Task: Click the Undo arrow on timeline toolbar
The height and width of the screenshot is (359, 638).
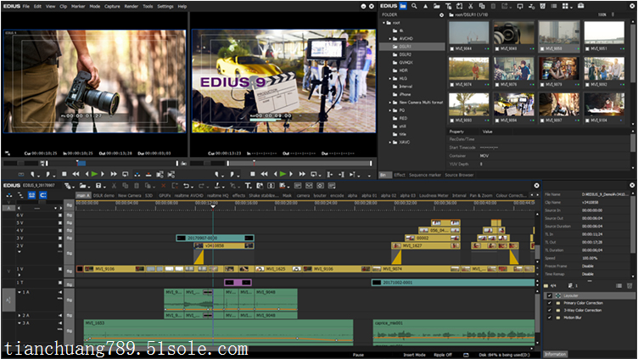Action: click(186, 186)
